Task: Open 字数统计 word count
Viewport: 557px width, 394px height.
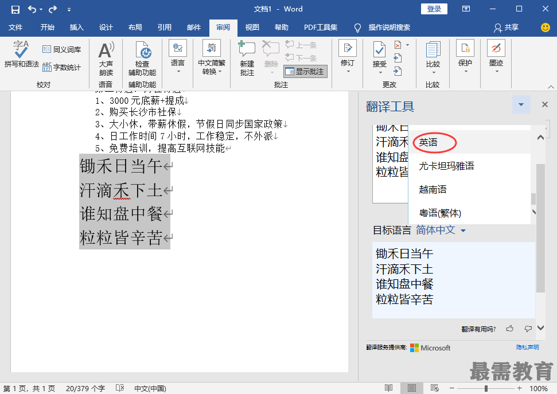Action: (62, 67)
